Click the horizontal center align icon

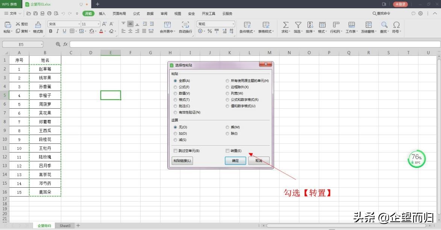130,31
